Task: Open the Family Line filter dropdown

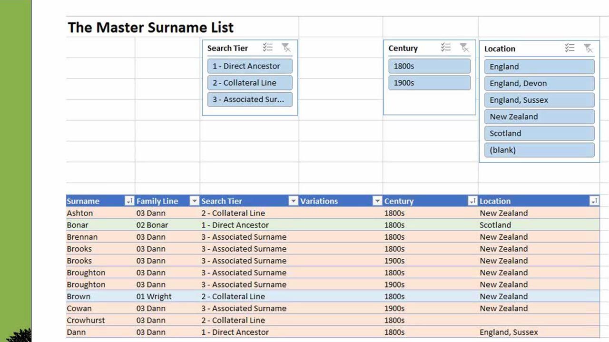Action: pyautogui.click(x=194, y=201)
